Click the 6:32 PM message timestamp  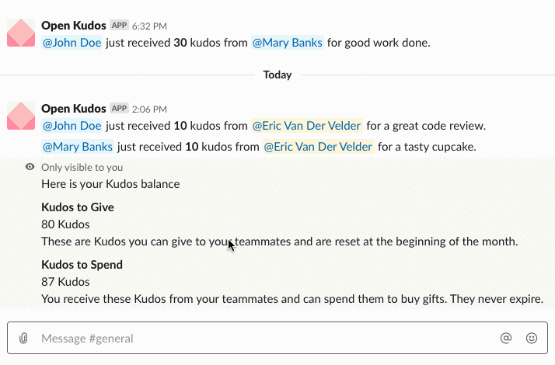[x=149, y=26]
